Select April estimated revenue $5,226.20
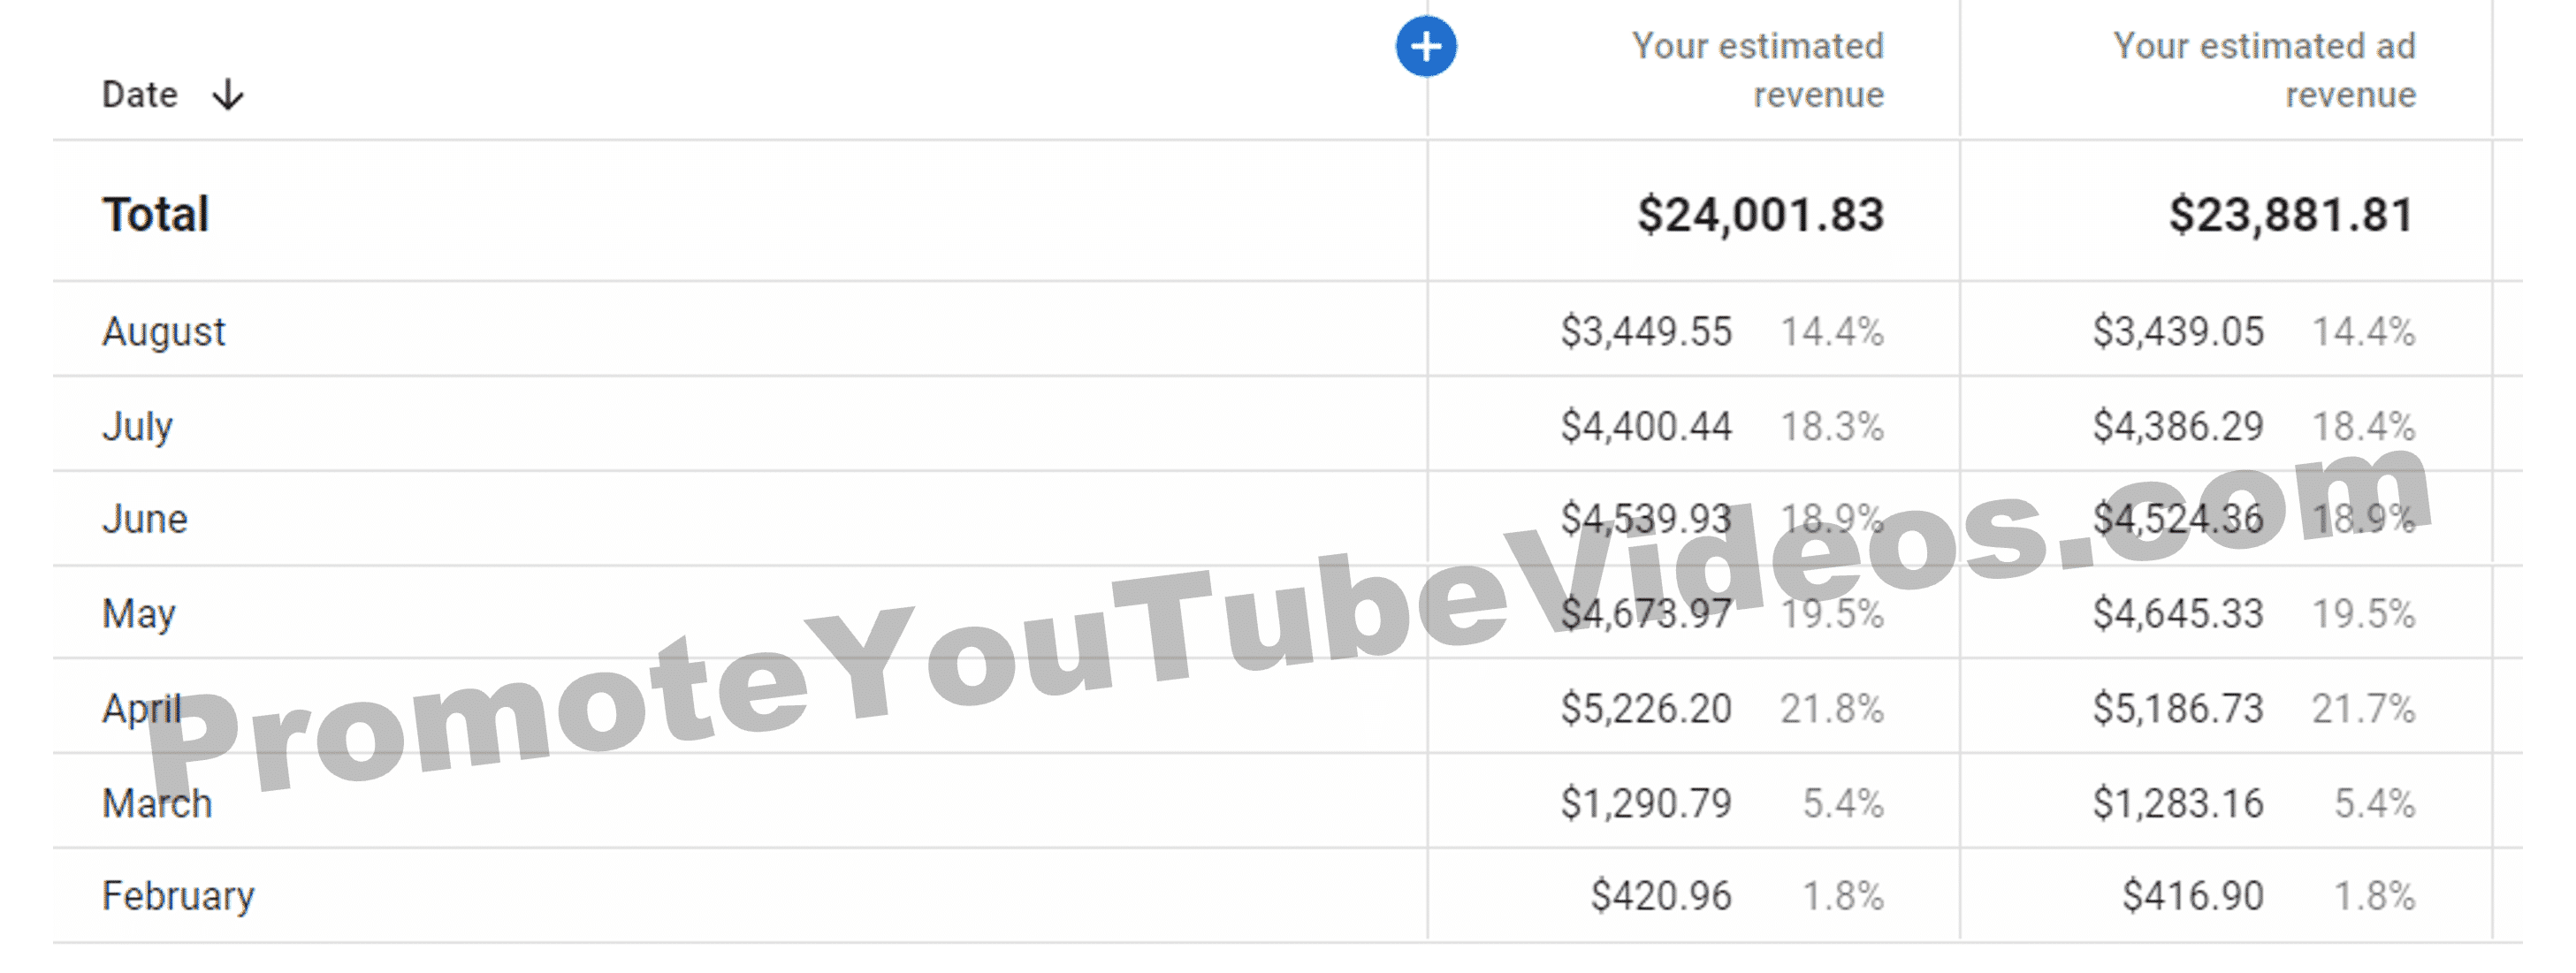 click(x=1646, y=708)
